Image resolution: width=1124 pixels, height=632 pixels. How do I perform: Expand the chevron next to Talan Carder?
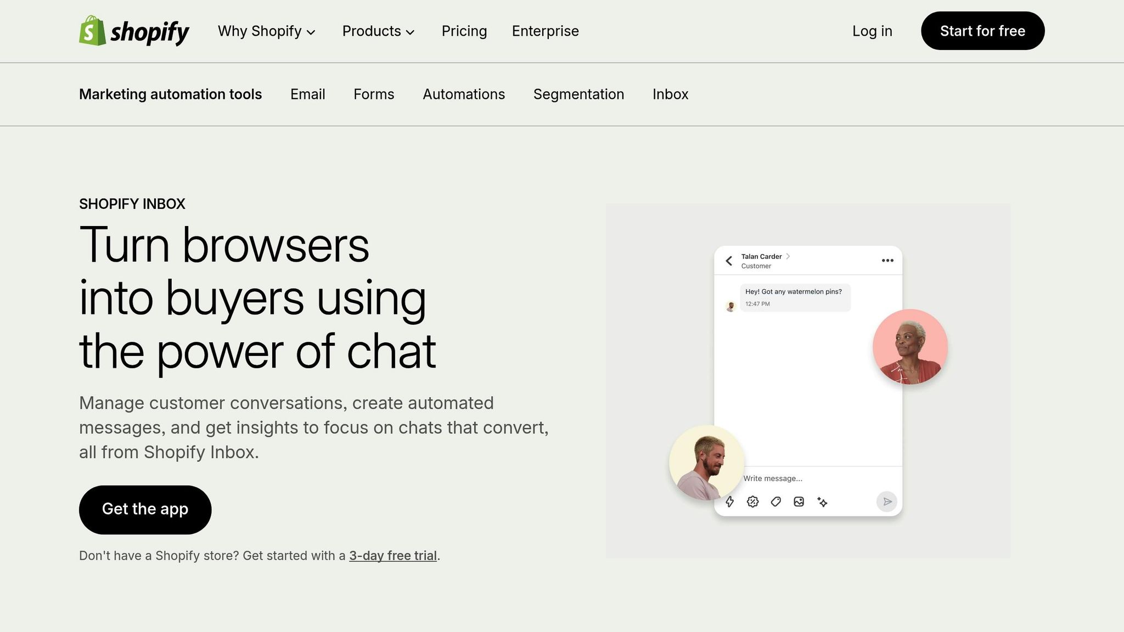click(x=789, y=256)
